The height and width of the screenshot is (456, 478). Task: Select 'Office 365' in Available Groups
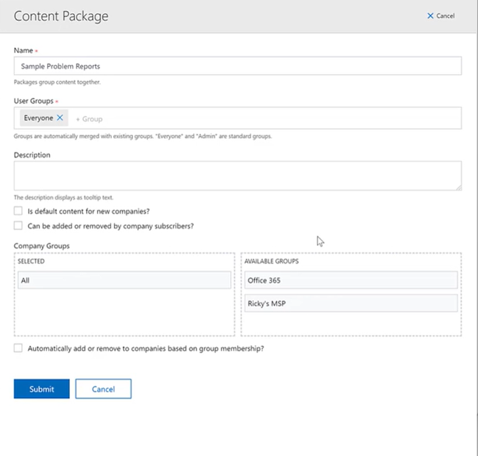[x=351, y=280]
